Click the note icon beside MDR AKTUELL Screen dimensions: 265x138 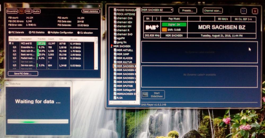(x=115, y=50)
